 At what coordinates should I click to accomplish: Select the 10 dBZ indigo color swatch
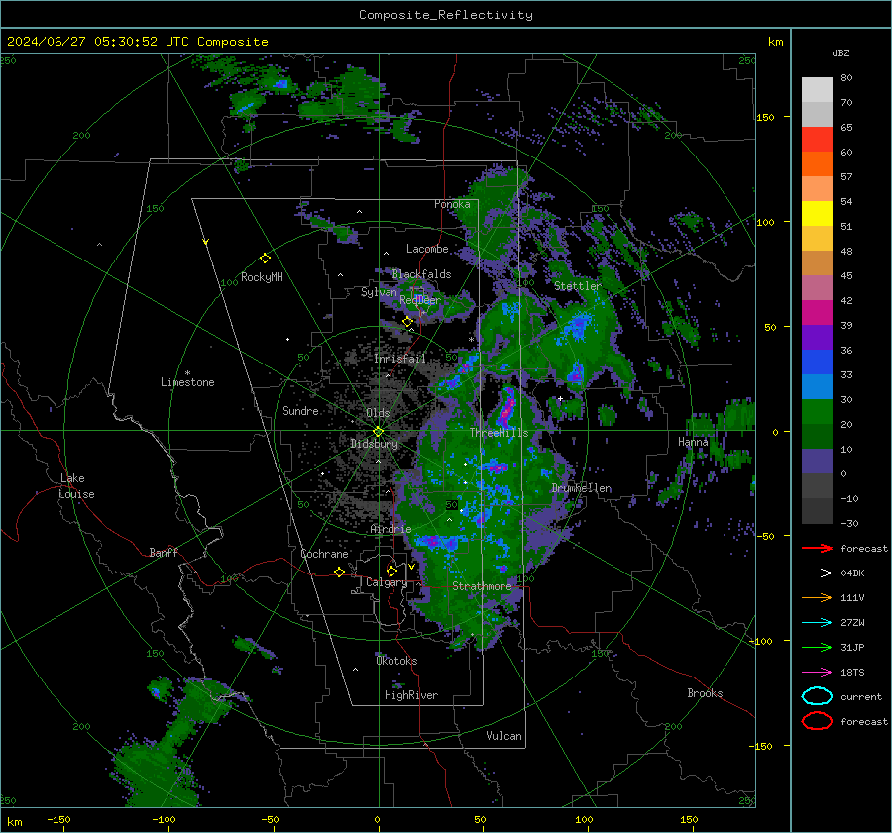[x=817, y=462]
